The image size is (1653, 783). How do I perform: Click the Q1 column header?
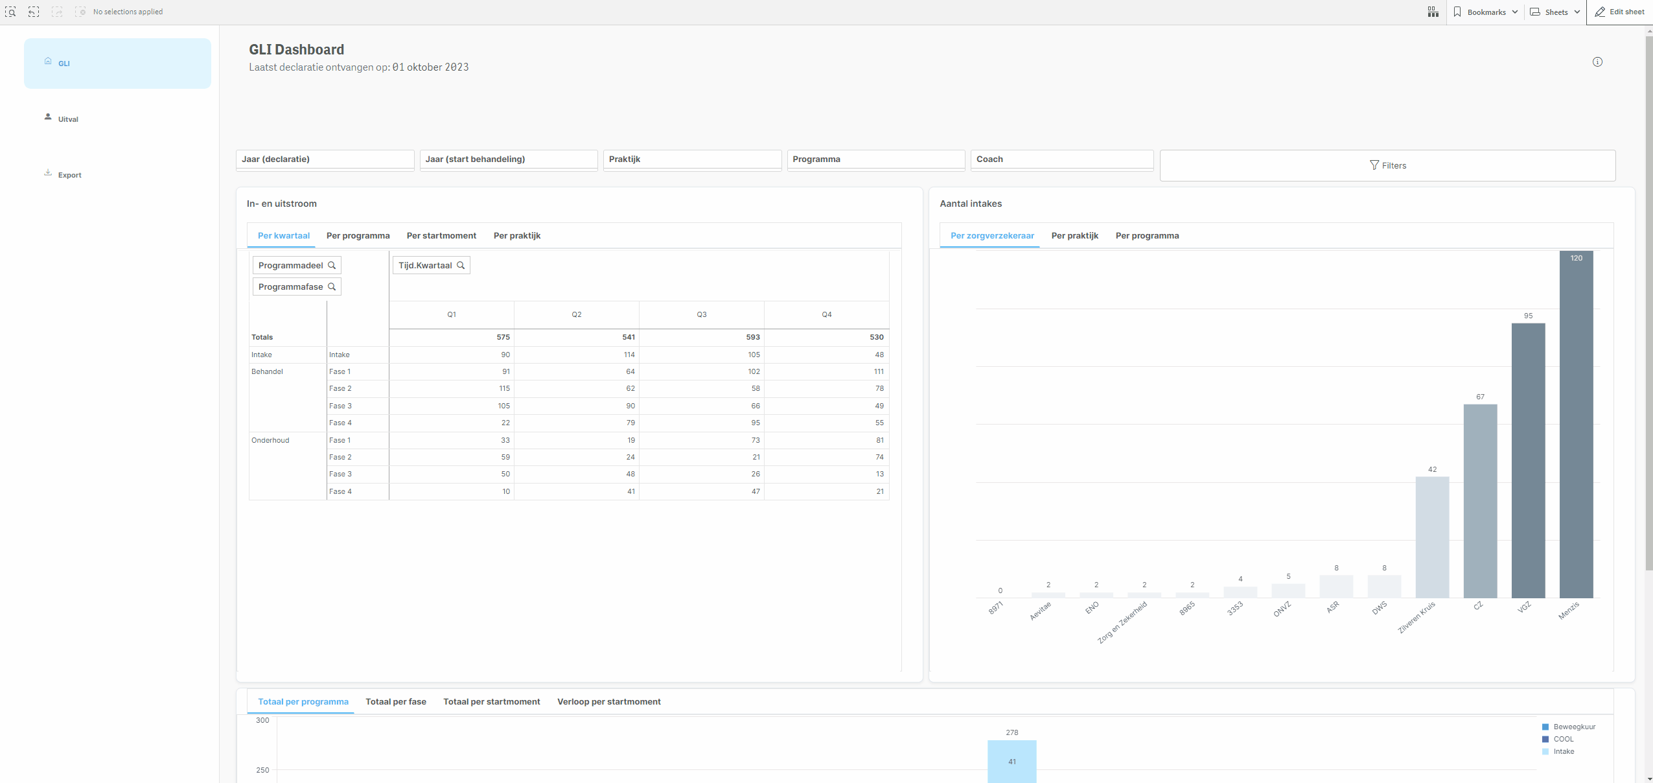click(x=452, y=314)
